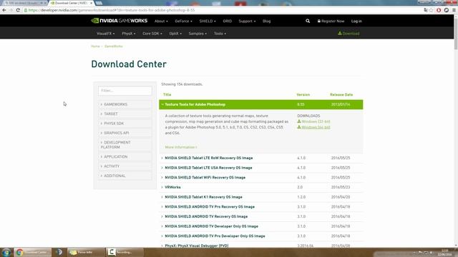Expand ADDITIONAL filter category
Viewport: 458px width, 257px height.
(x=125, y=176)
